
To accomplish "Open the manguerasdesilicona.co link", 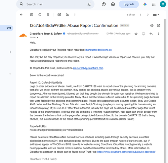I will 98,50.
